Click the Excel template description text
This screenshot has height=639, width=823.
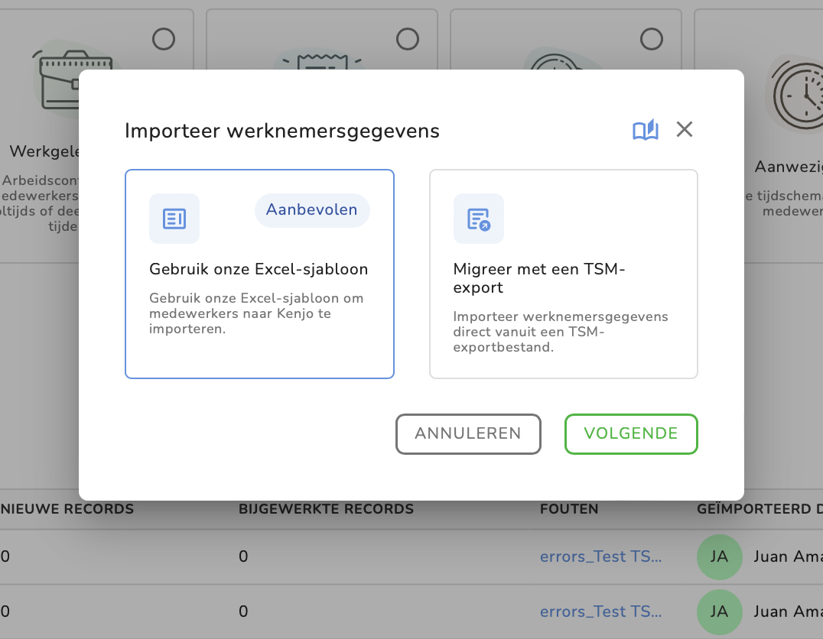(x=256, y=313)
